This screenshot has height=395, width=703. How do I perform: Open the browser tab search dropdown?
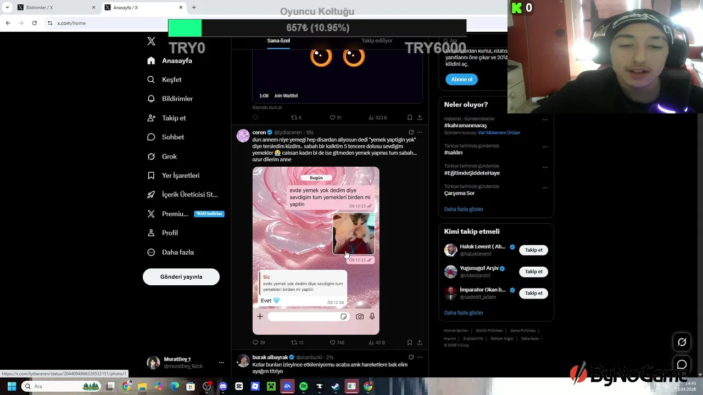[x=7, y=8]
